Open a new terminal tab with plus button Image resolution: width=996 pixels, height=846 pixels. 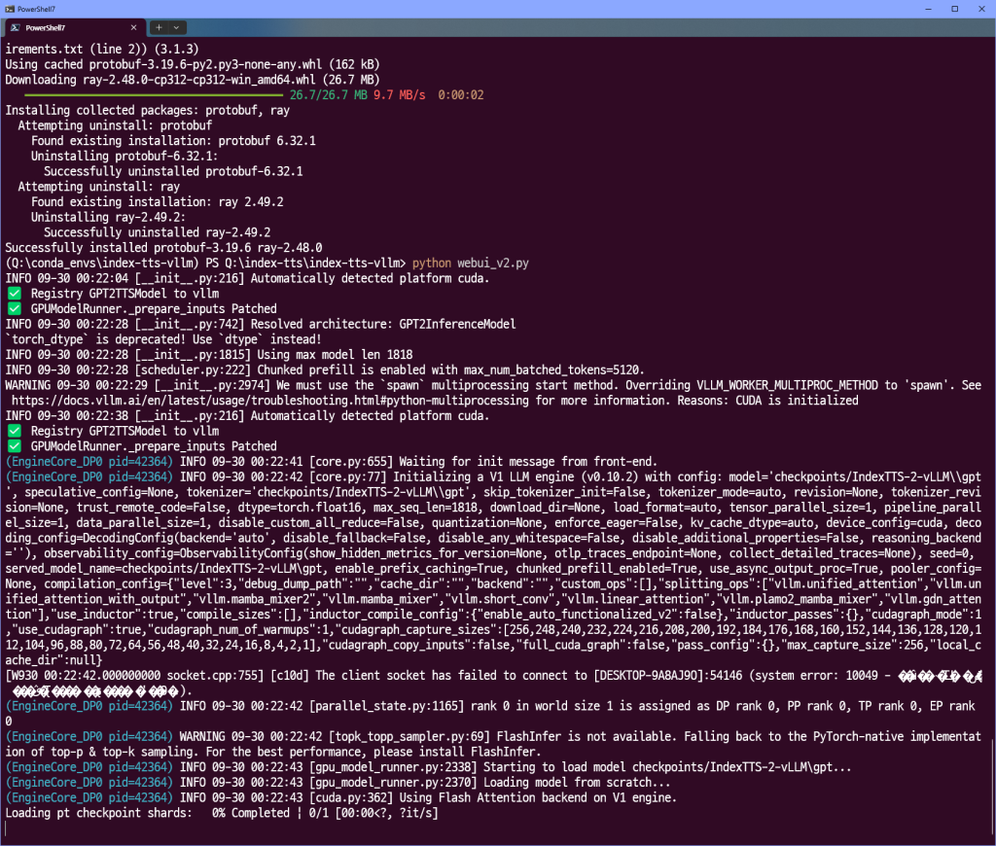click(x=159, y=27)
